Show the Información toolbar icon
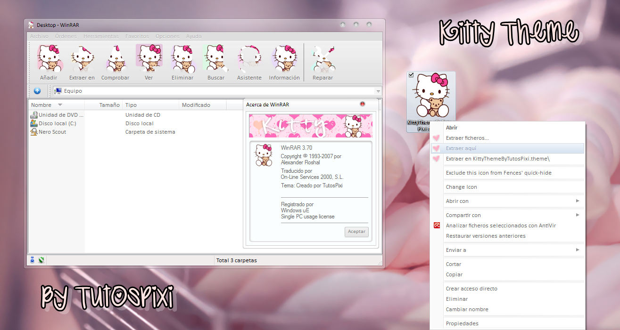Screen dimensions: 620x330 (x=284, y=58)
